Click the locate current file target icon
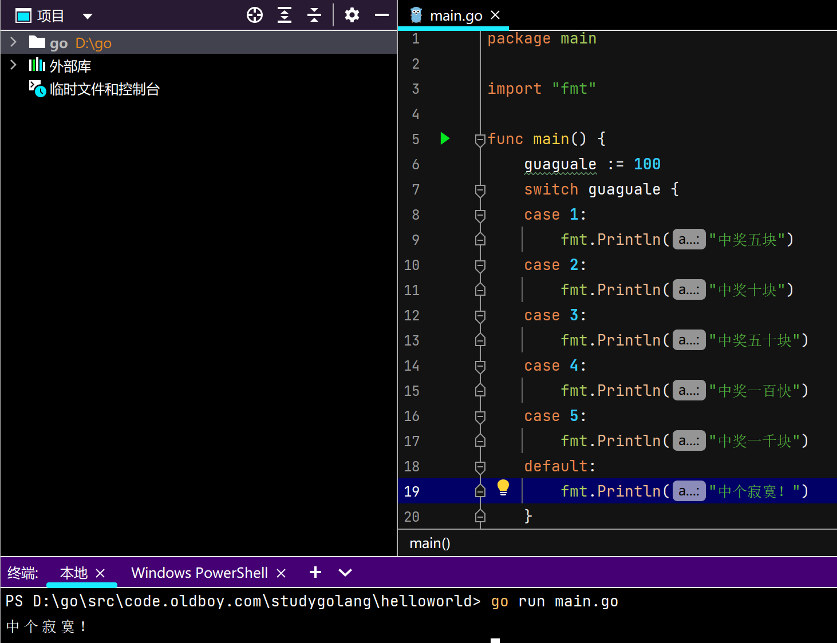837x643 pixels. (x=255, y=15)
